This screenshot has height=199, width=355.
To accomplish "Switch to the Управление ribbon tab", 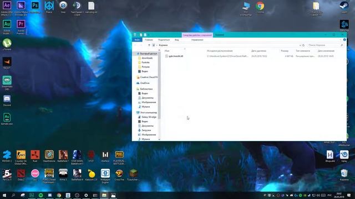I will click(197, 40).
